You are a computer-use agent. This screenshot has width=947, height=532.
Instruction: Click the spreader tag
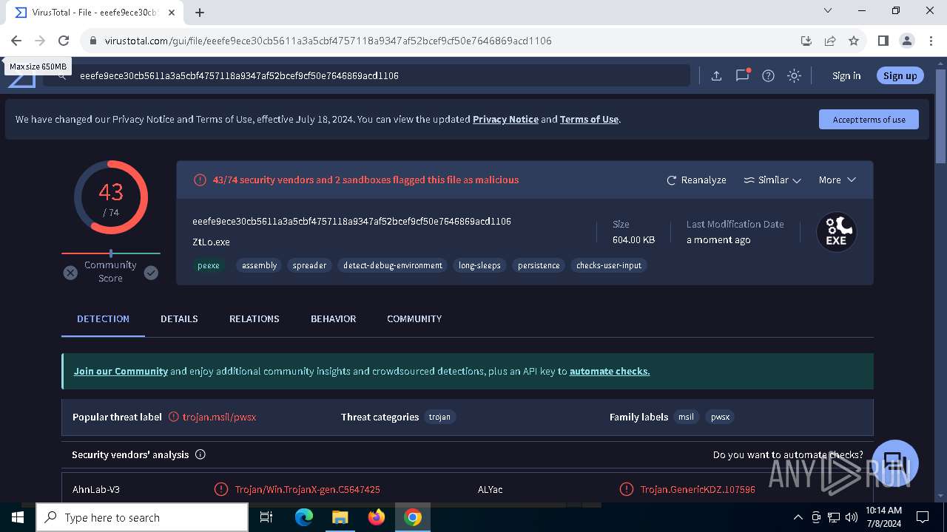(x=309, y=265)
